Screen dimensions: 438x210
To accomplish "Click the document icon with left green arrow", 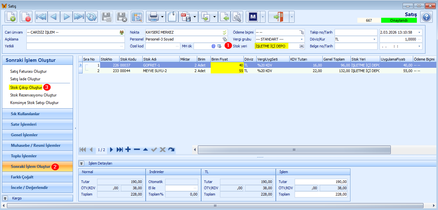I will tap(224, 17).
